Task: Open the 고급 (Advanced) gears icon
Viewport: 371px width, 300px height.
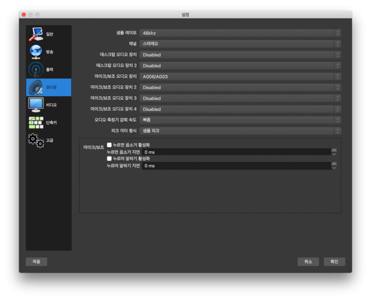Action: point(36,140)
